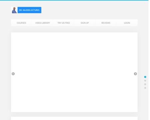
Task: Click the SIGN UP navigation link
Action: click(85, 23)
